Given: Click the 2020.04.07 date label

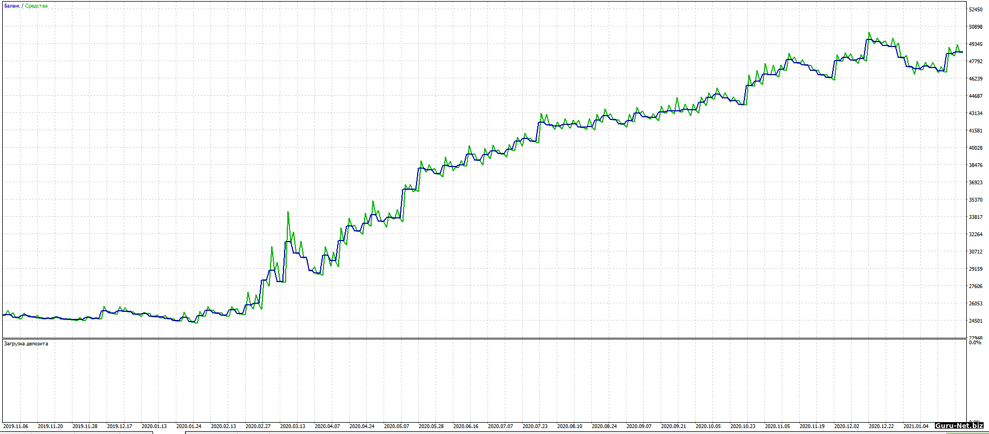Looking at the screenshot, I should coord(327,426).
